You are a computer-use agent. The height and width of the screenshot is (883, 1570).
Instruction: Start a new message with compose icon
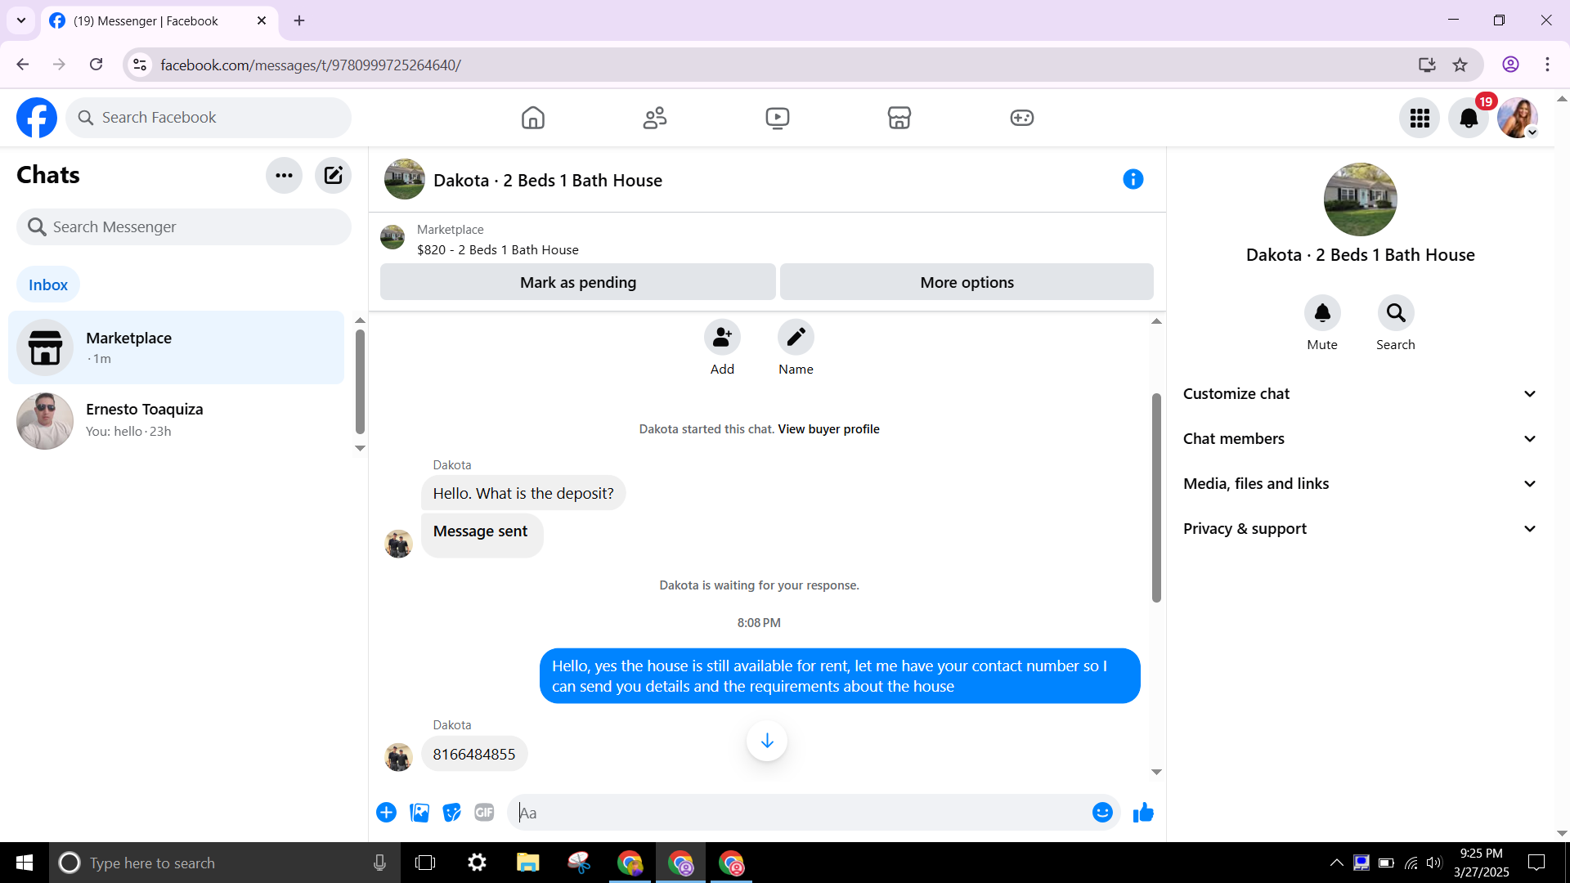333,175
